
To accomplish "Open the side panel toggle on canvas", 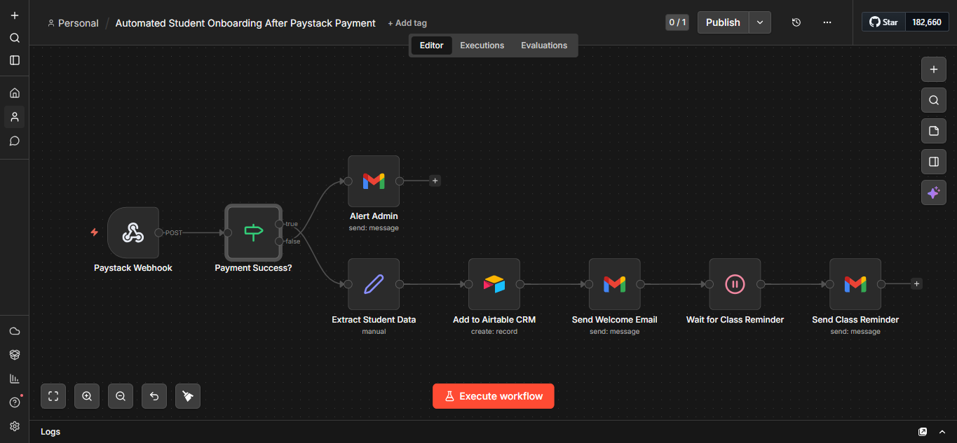I will (x=933, y=162).
